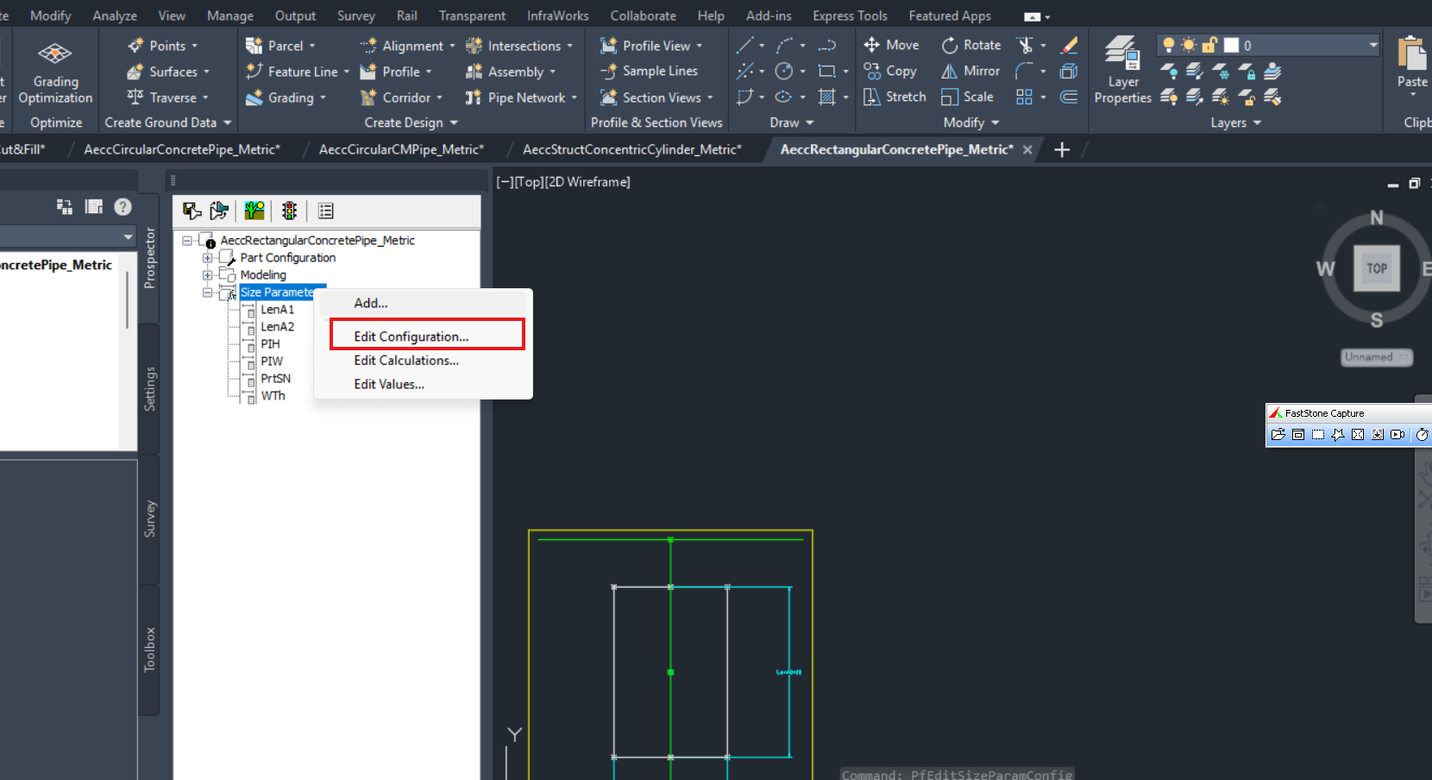Click the Profile & Section Views panel title

click(x=656, y=123)
